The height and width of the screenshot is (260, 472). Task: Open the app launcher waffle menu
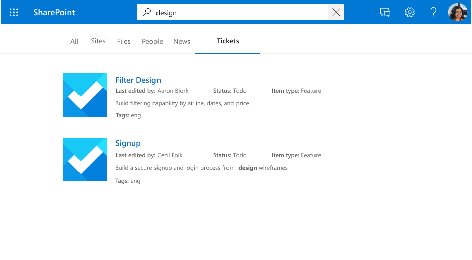[14, 12]
